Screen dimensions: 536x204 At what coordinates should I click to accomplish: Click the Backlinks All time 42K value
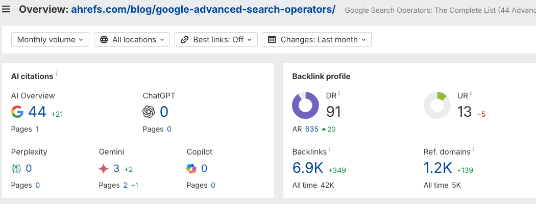tap(328, 185)
